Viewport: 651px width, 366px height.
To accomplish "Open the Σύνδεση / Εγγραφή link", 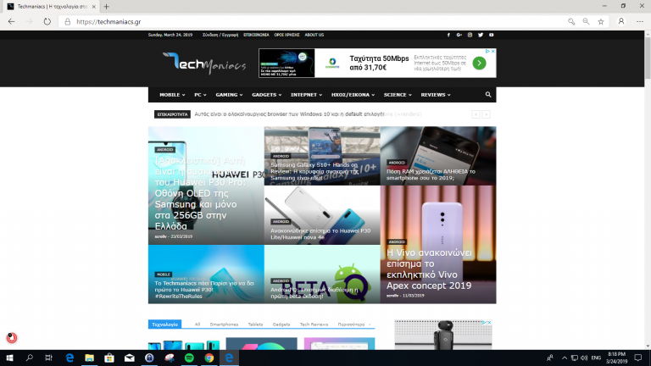I will 220,35.
